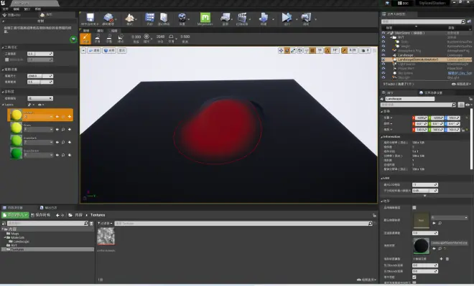
Task: Tick the checkbox under tool strength setting
Action: point(6,59)
